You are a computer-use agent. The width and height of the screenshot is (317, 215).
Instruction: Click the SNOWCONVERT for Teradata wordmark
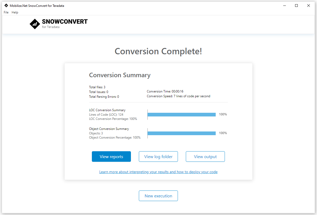(x=65, y=23)
